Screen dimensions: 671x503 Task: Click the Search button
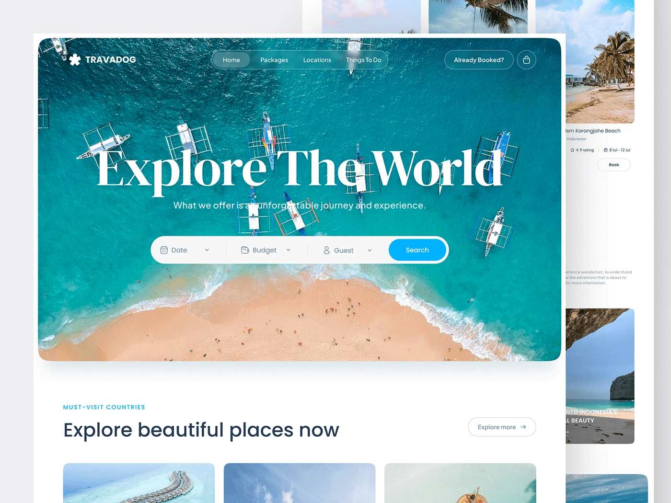[417, 250]
